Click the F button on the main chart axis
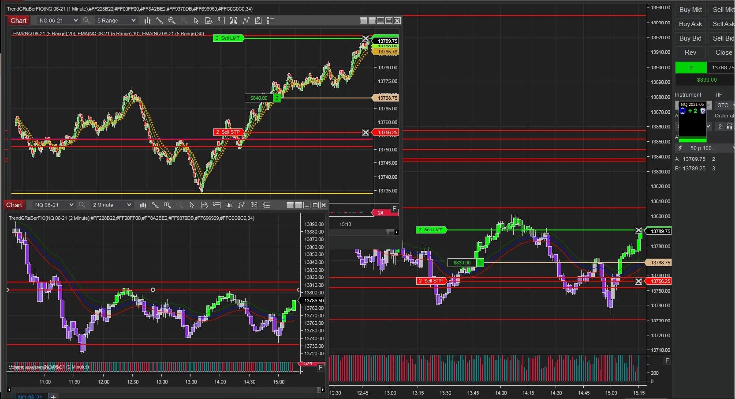 tap(667, 361)
